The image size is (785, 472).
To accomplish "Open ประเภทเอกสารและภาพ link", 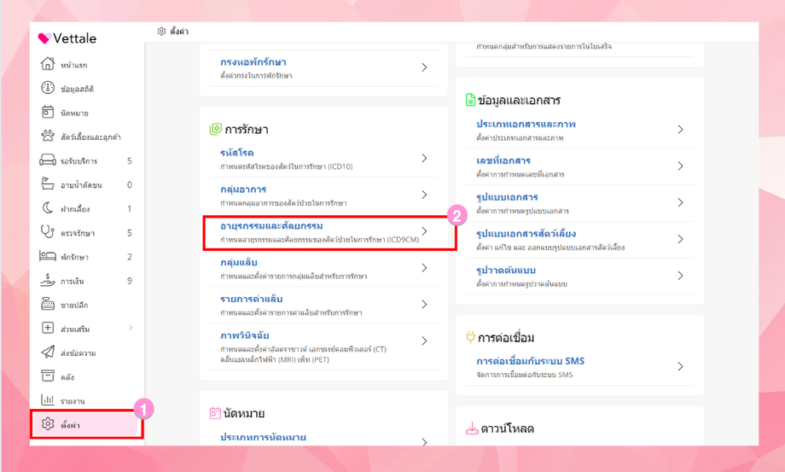I will click(x=526, y=124).
